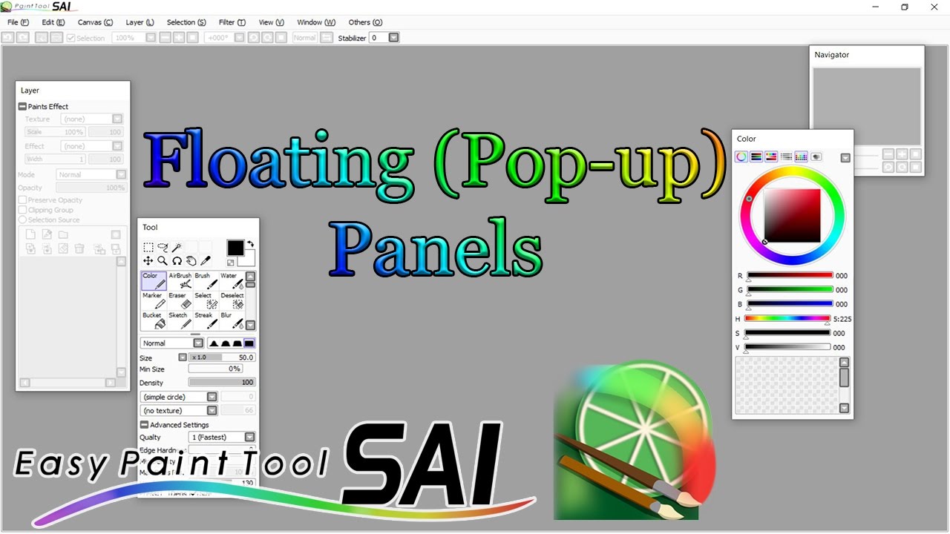This screenshot has height=534, width=950.
Task: Choose the Sketch brush tool
Action: [180, 320]
